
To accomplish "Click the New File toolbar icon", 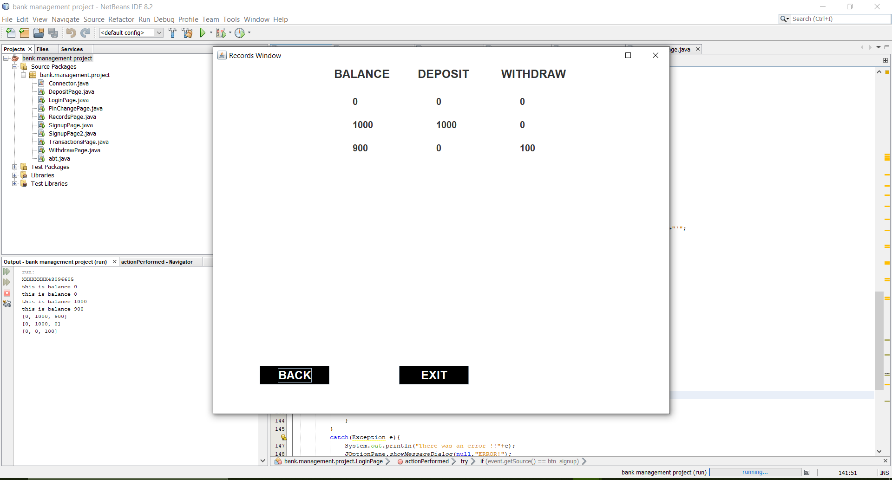I will click(10, 32).
